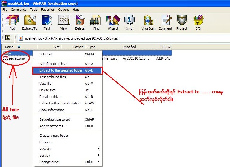This screenshot has height=167, width=230.
Task: Go up one level with arrow button
Action: [x=8, y=38]
